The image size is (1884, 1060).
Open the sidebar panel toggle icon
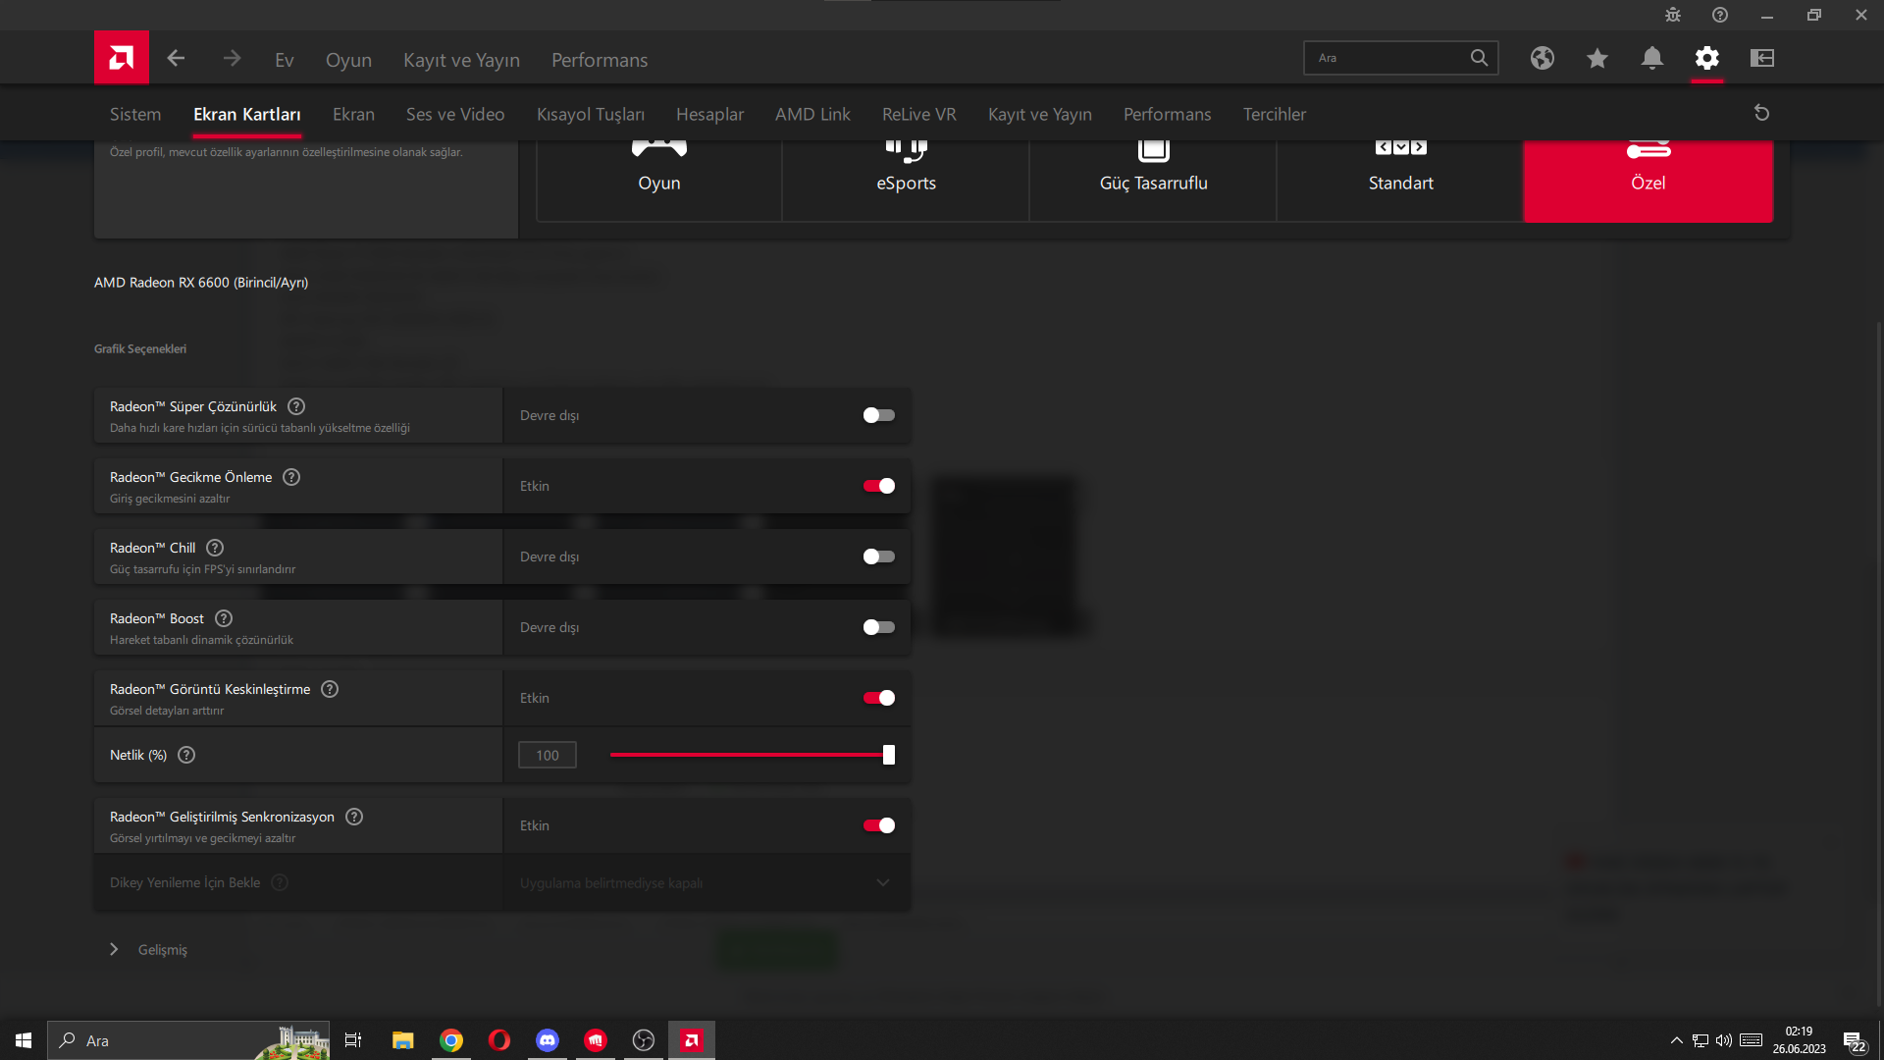point(1761,58)
